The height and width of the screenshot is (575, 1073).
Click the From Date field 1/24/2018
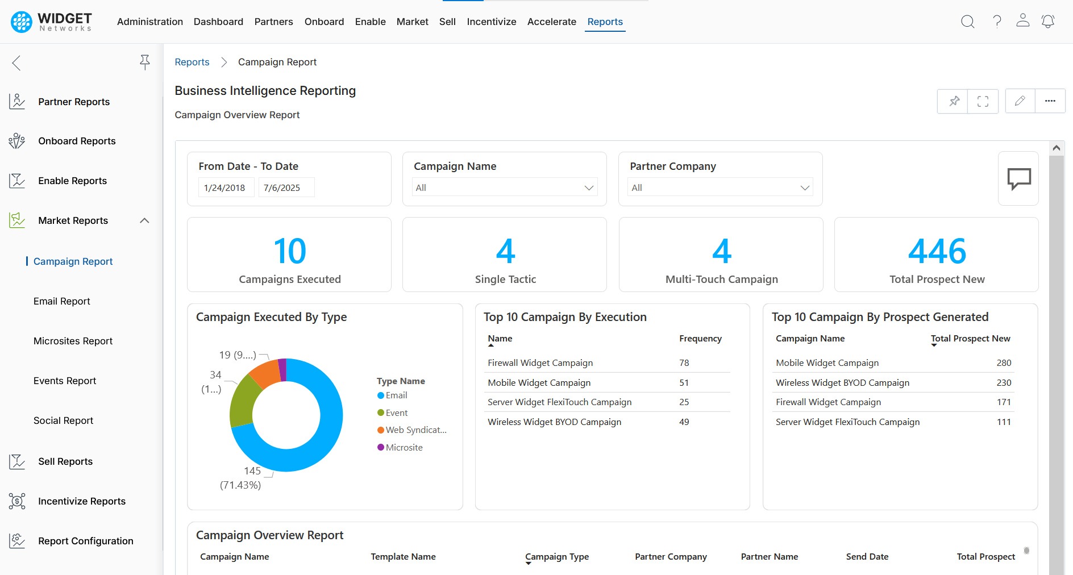tap(225, 188)
